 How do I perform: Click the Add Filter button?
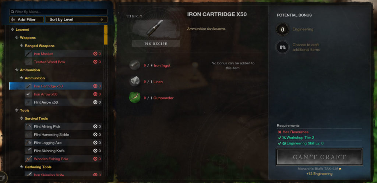27,19
